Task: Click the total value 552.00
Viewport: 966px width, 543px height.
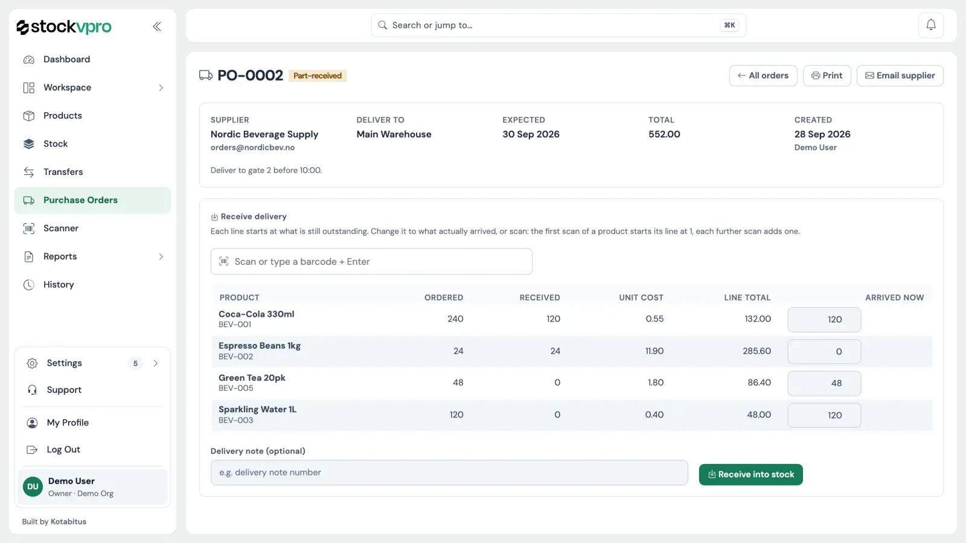Action: [x=664, y=135]
